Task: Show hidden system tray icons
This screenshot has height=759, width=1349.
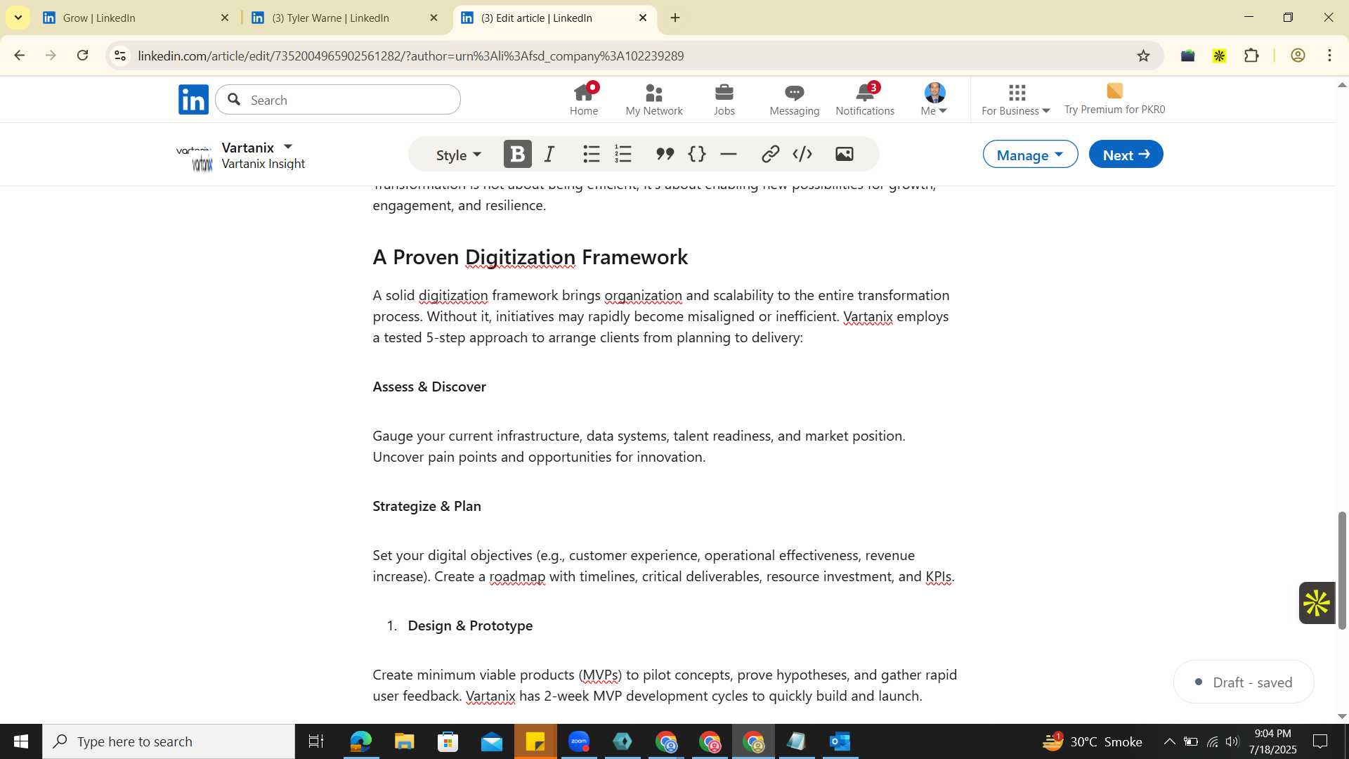Action: (1169, 741)
